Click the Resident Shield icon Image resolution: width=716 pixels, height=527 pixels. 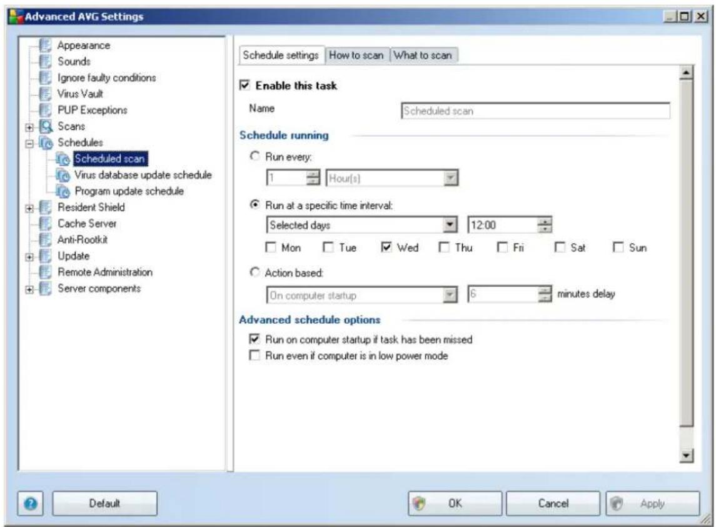[45, 208]
